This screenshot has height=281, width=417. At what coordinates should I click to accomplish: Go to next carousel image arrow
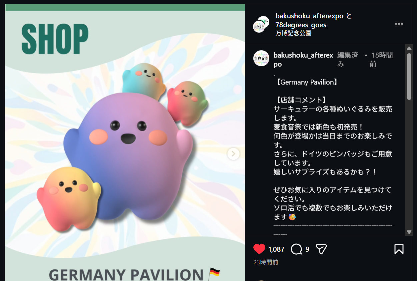point(233,154)
